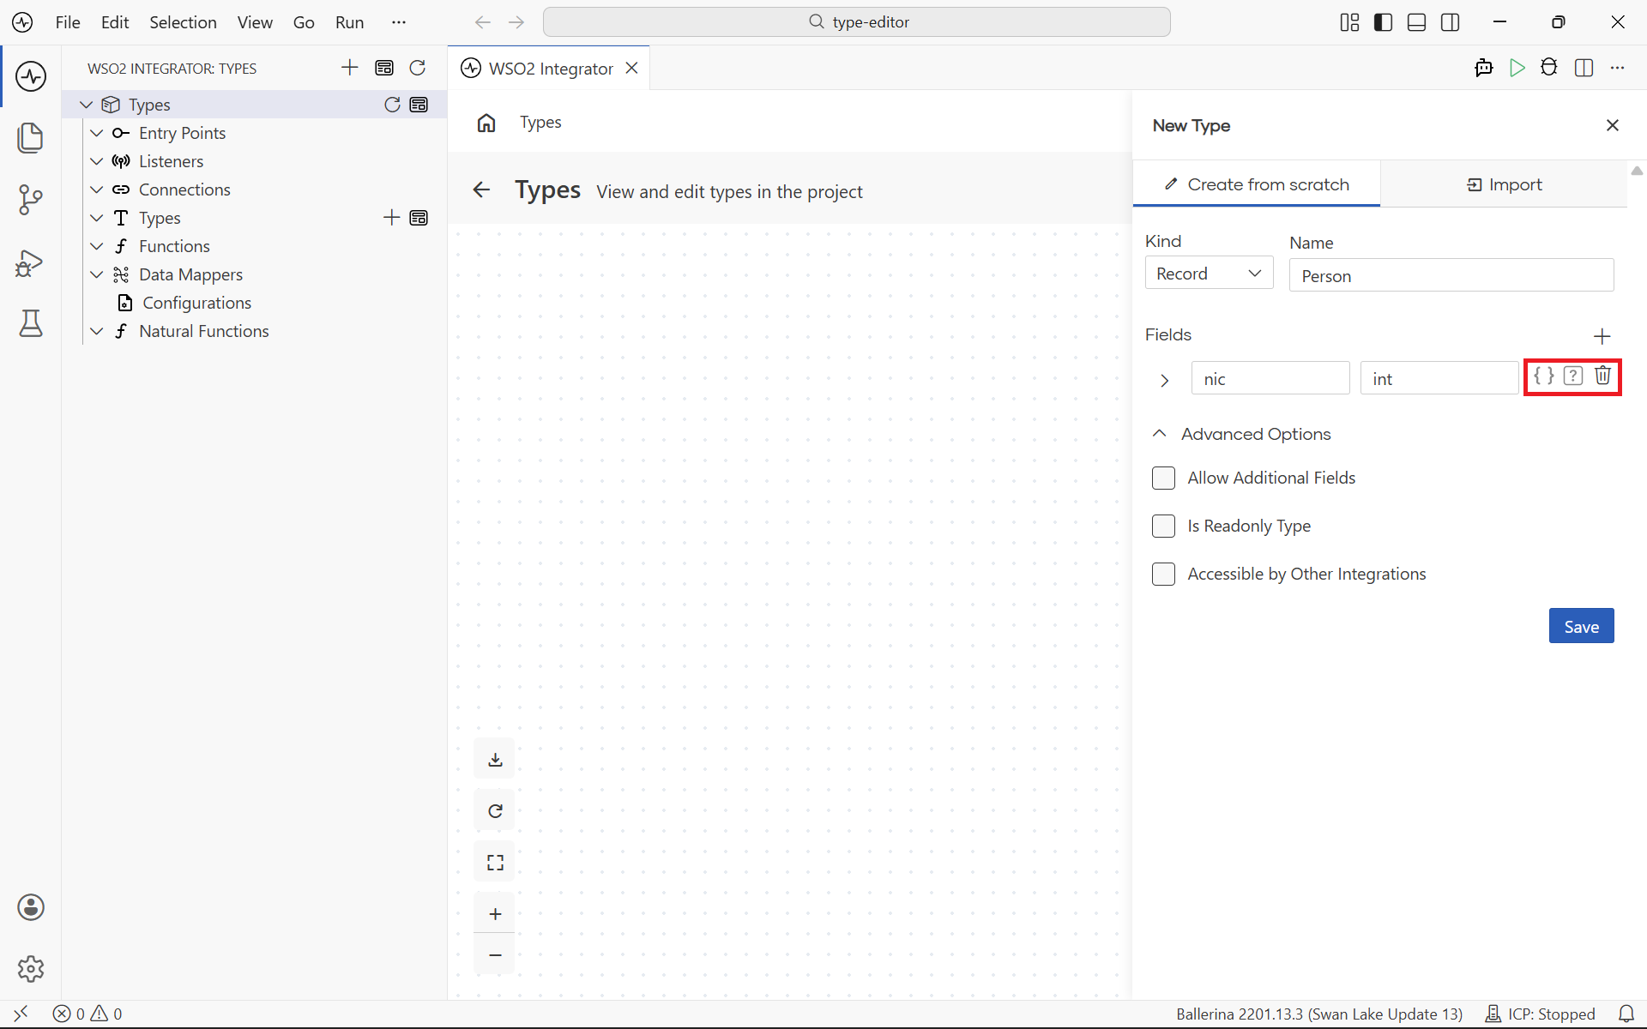Tick Accessible by Other Integrations checkbox
Image resolution: width=1647 pixels, height=1029 pixels.
pos(1163,574)
